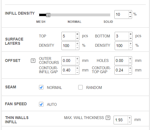Decrease bottom surface layers count
150x130 pixels.
coord(131,38)
